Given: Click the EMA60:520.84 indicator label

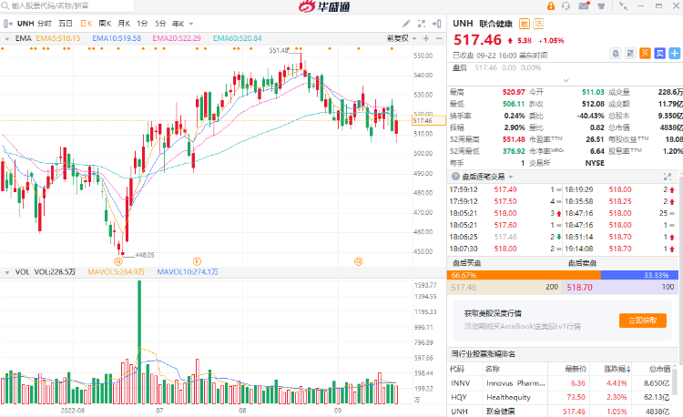Looking at the screenshot, I should (x=237, y=38).
